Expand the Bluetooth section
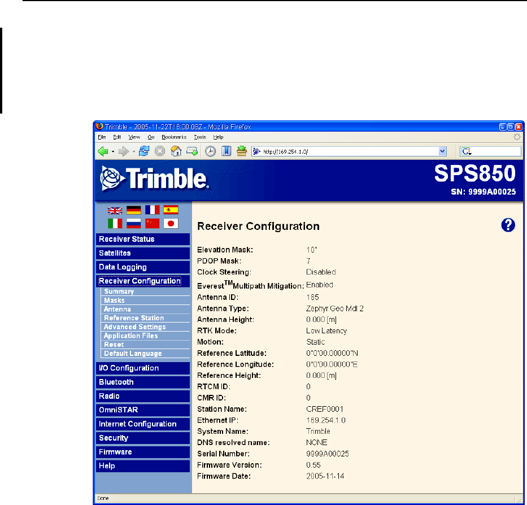The image size is (527, 505). click(x=143, y=382)
